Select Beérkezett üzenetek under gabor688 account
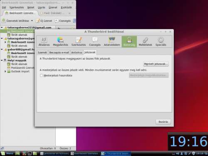Screen dimensions: 208x156 point(21,53)
